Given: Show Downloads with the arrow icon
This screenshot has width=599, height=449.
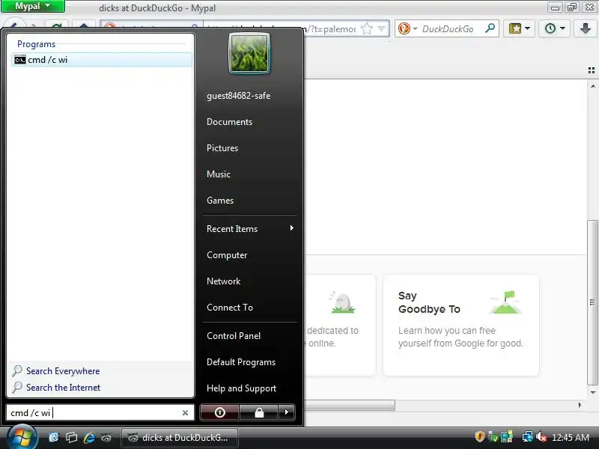Looking at the screenshot, I should click(585, 28).
